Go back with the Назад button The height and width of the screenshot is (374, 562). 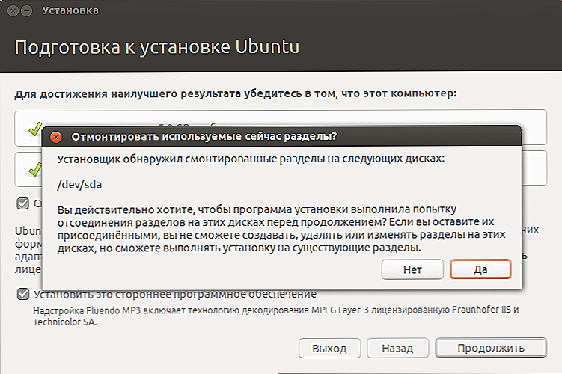point(397,348)
